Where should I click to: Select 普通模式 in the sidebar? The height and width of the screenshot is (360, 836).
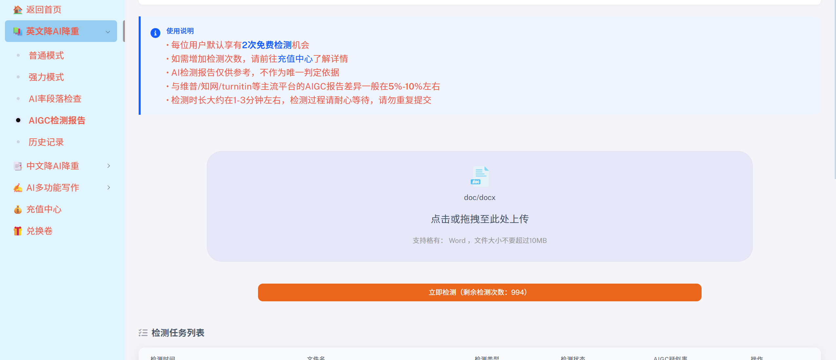(x=46, y=55)
